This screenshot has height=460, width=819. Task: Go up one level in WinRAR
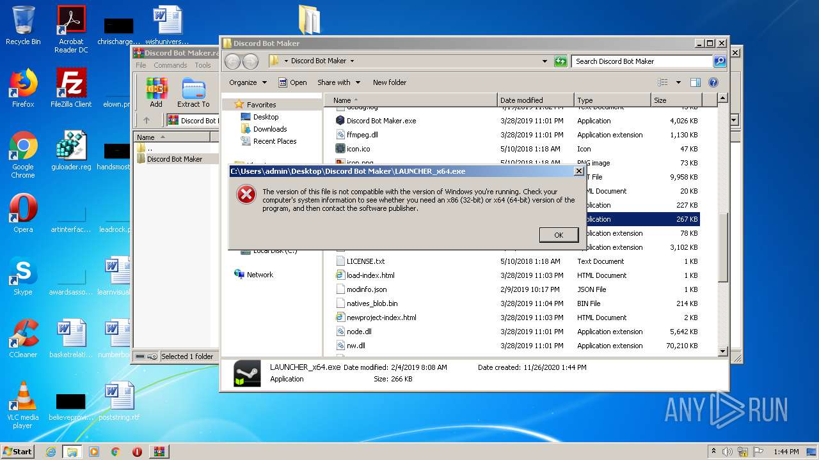(x=147, y=120)
